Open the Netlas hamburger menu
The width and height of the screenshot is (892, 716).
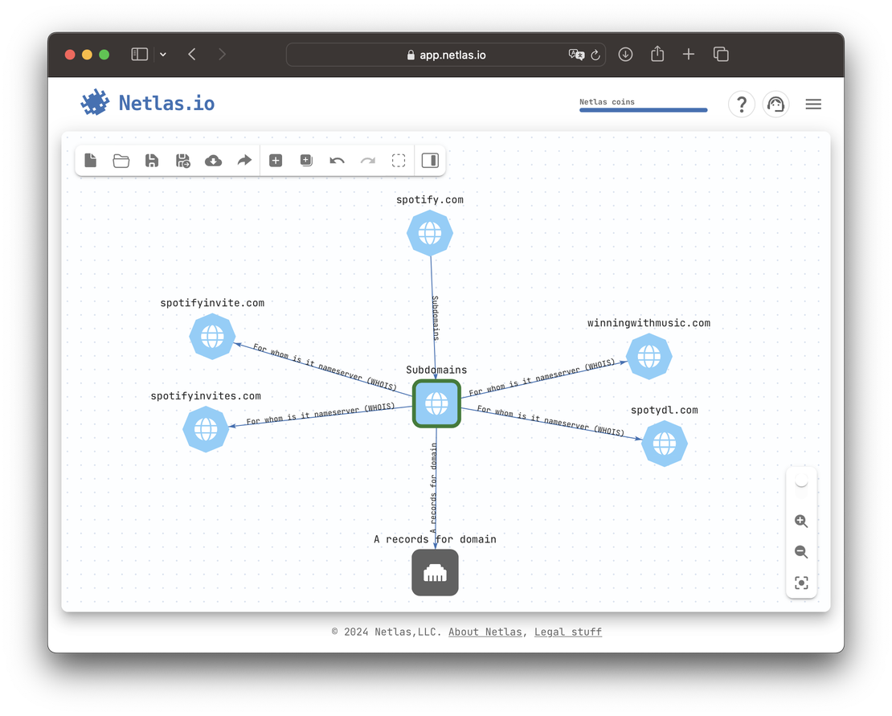pyautogui.click(x=813, y=104)
